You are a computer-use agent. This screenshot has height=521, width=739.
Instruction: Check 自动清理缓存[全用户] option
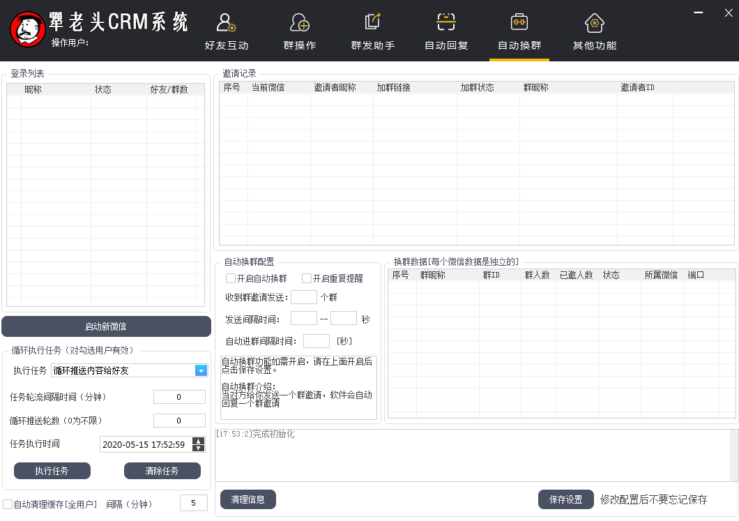[7, 504]
